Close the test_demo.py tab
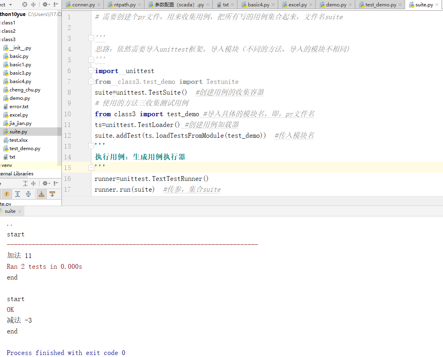This screenshot has width=443, height=357. pos(400,5)
